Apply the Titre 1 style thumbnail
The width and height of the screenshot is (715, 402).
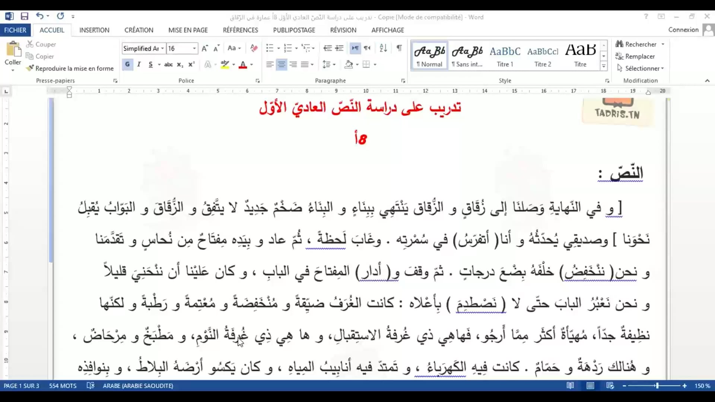(x=505, y=56)
